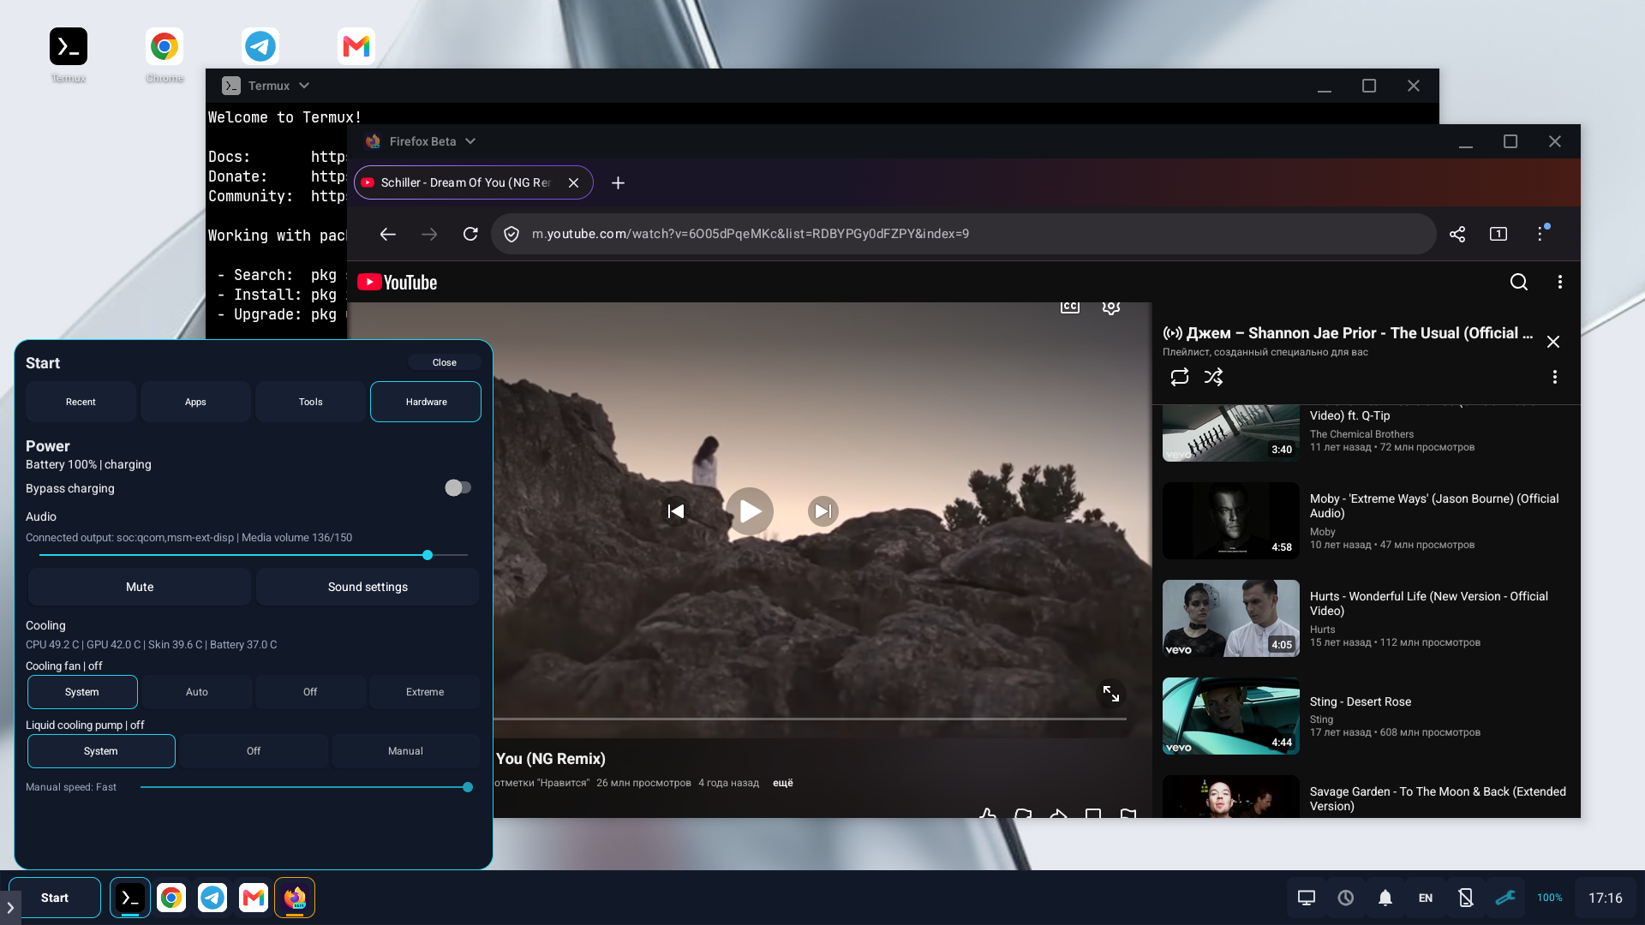This screenshot has width=1645, height=925.
Task: Click the Start button on taskbar
Action: (x=55, y=898)
